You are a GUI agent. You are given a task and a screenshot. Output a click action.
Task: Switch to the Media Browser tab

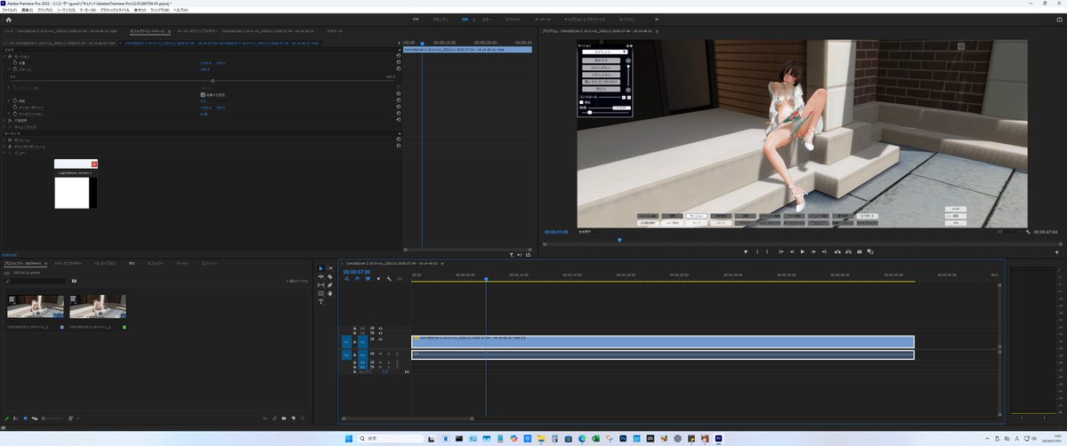[x=68, y=263]
